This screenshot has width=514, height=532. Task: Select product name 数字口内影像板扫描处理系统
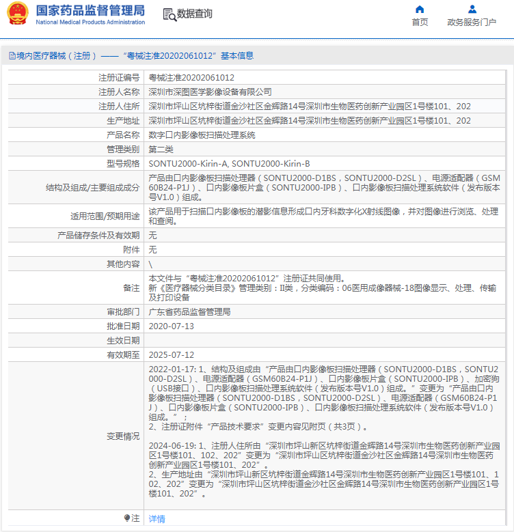[x=202, y=135]
